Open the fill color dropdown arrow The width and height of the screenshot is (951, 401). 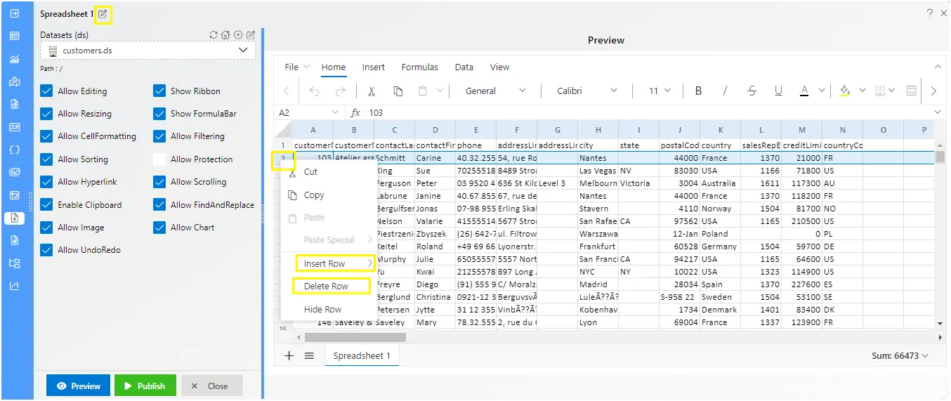tap(862, 91)
